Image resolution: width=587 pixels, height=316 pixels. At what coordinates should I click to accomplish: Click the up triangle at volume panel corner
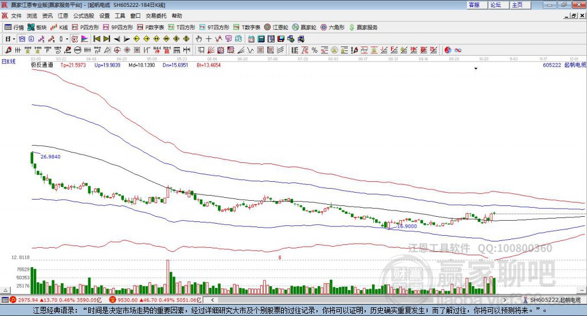pyautogui.click(x=5, y=290)
